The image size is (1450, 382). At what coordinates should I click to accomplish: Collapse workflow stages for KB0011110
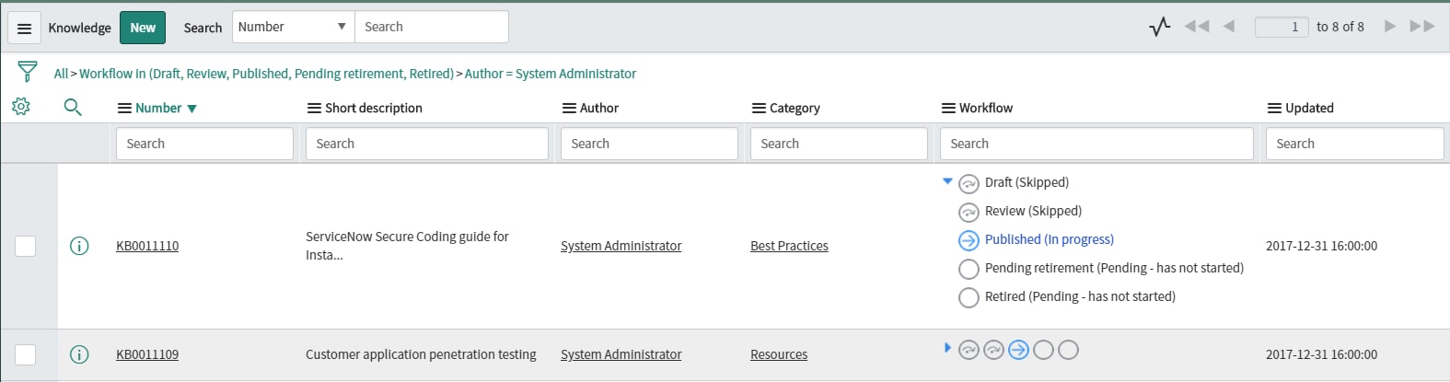(947, 181)
